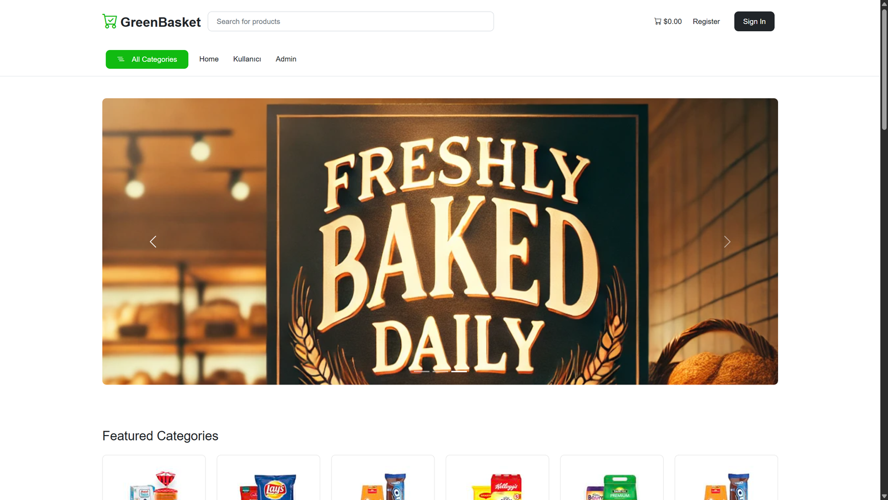Expand the All Categories dropdown
Image resolution: width=888 pixels, height=500 pixels.
[x=147, y=59]
